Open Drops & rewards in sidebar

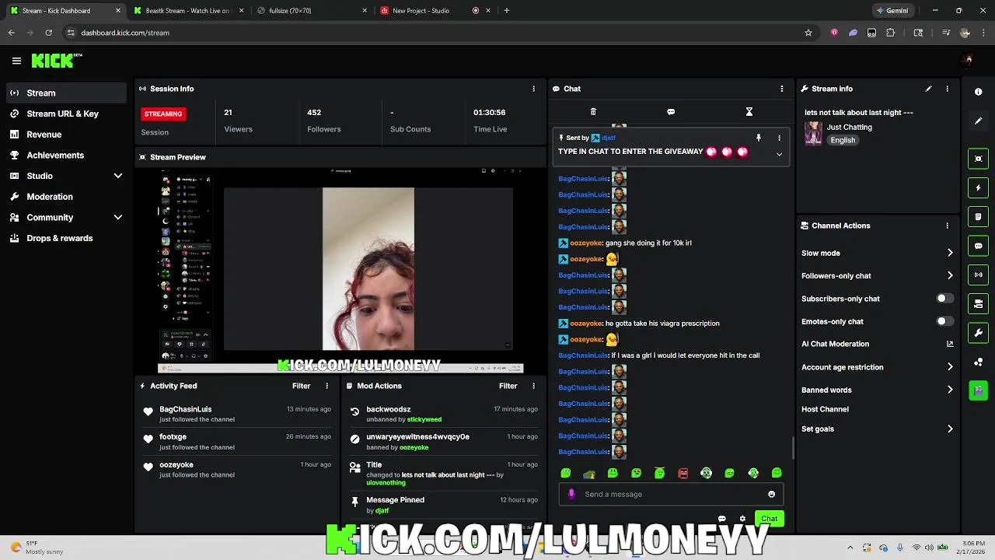[x=66, y=238]
